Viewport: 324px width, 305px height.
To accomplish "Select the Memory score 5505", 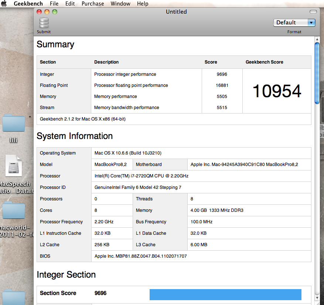I will click(222, 96).
